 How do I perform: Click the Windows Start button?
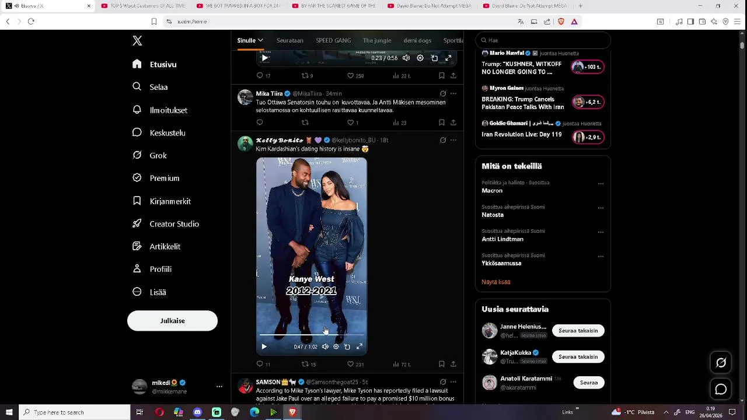[x=9, y=412]
